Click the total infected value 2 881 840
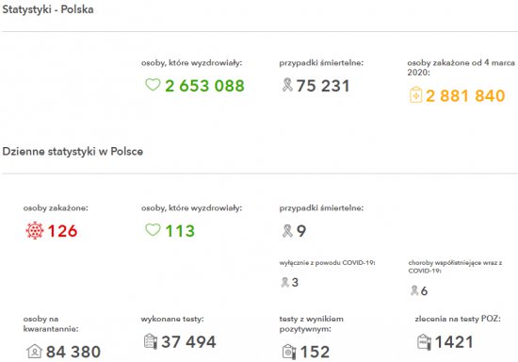 coord(465,96)
